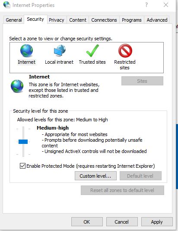
Task: Open the Privacy tab
Action: coord(57,20)
